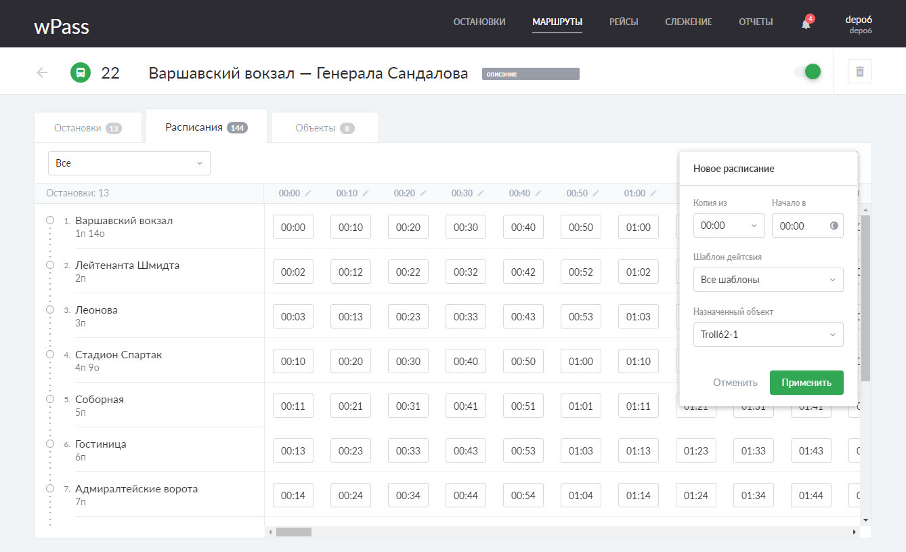This screenshot has width=906, height=552.
Task: Click the back arrow icon
Action: [43, 73]
